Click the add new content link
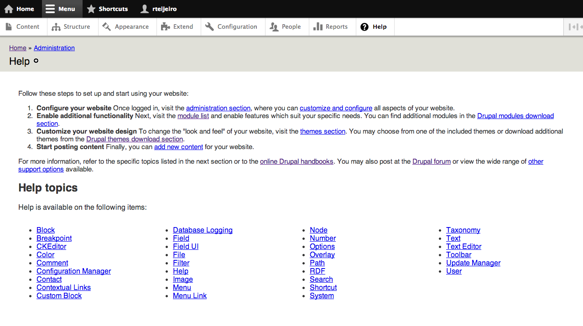 pyautogui.click(x=179, y=147)
